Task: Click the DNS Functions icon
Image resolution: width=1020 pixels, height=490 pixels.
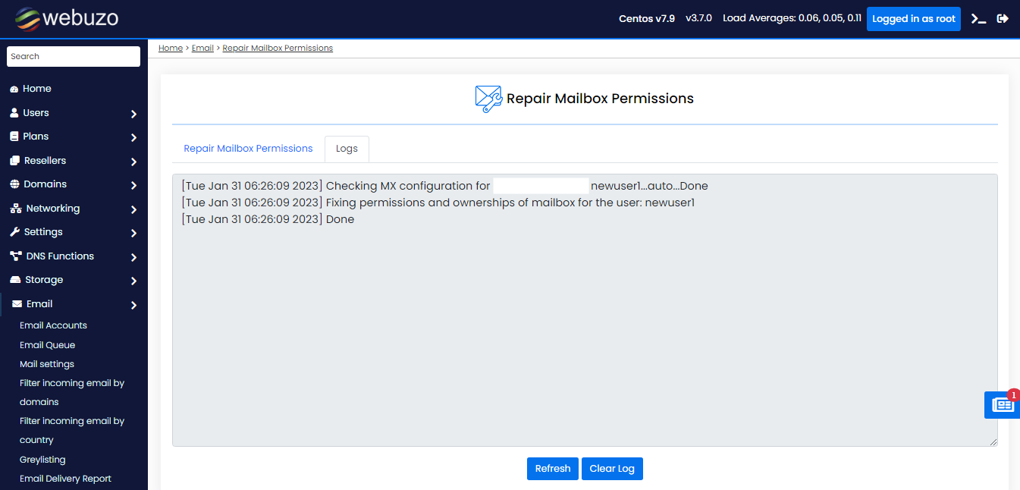Action: click(x=15, y=256)
